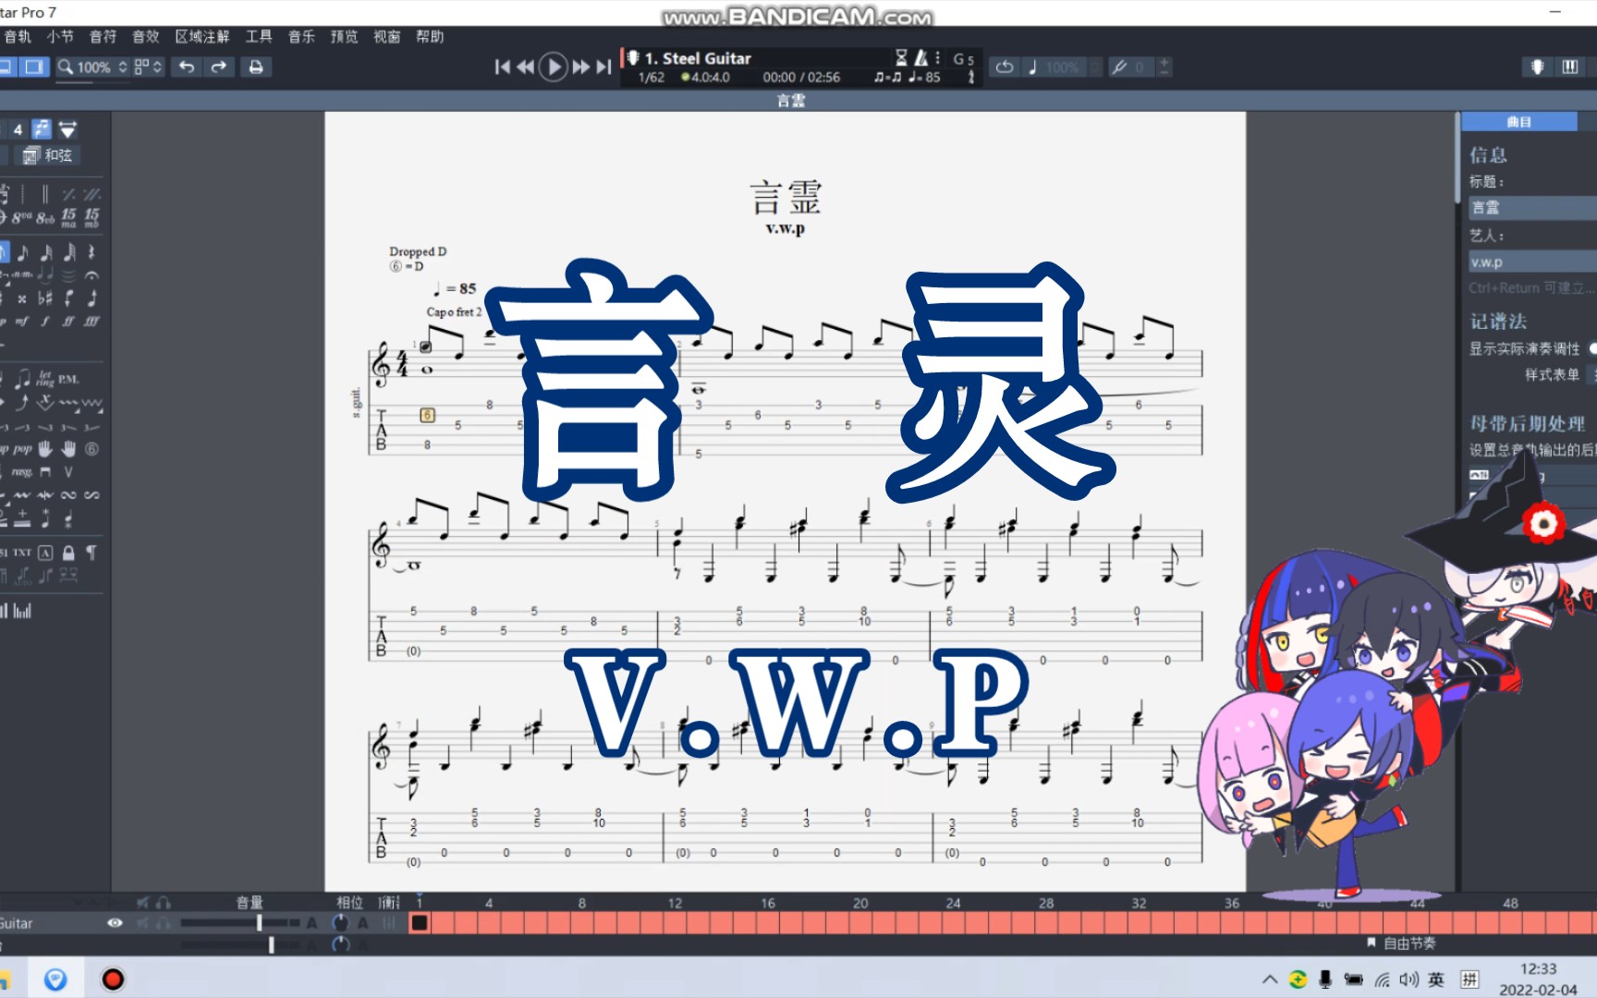Insert a TXT text annotation

click(x=22, y=553)
